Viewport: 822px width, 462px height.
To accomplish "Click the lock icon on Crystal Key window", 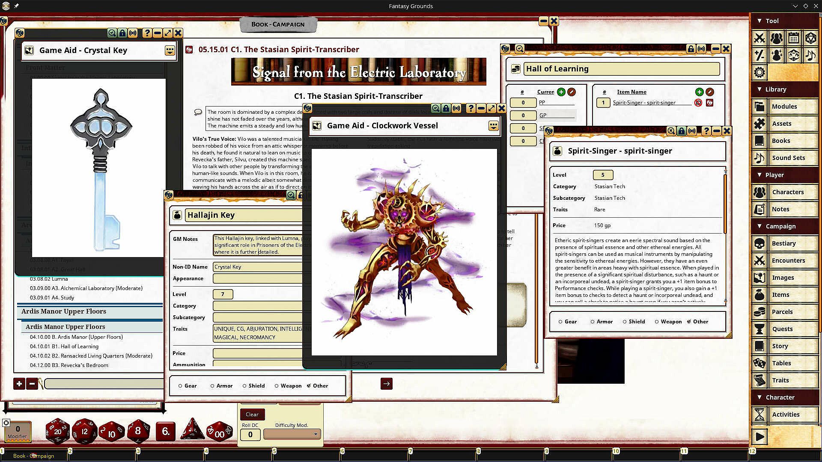I will tap(122, 33).
